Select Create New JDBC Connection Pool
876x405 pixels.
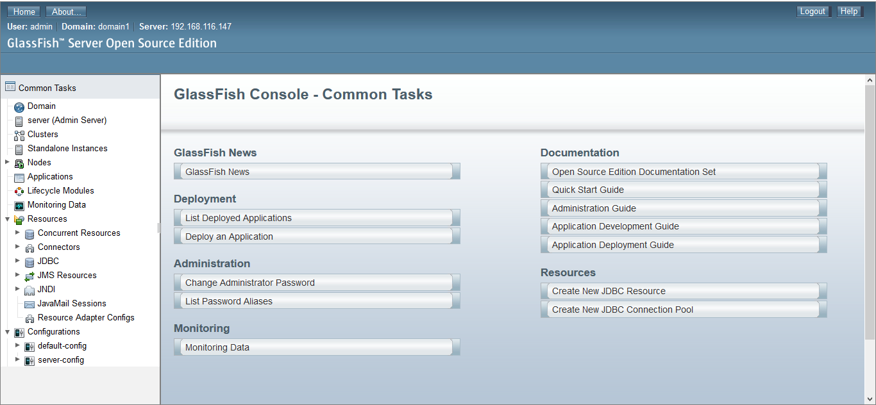coord(684,310)
